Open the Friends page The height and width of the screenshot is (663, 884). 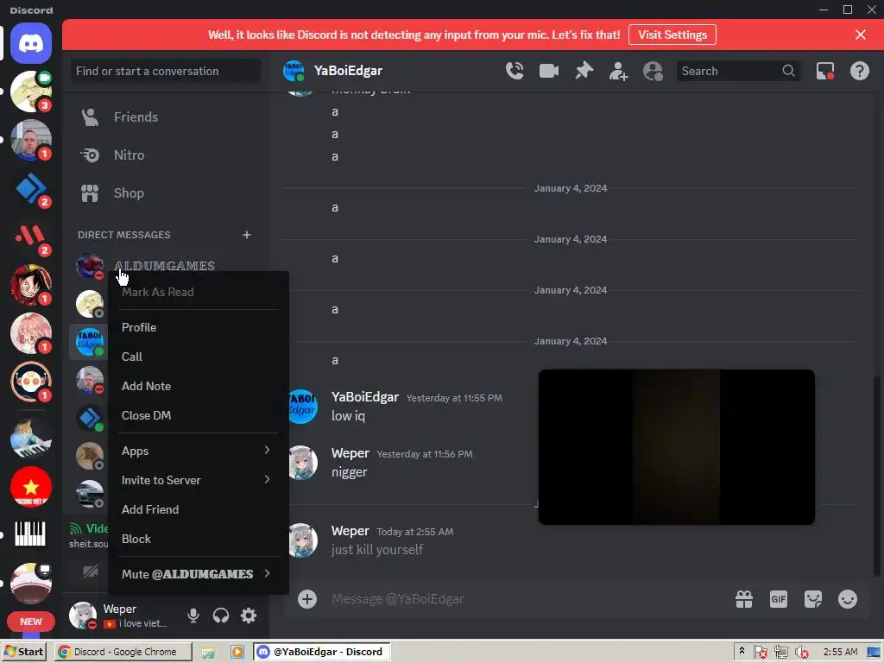[x=166, y=117]
